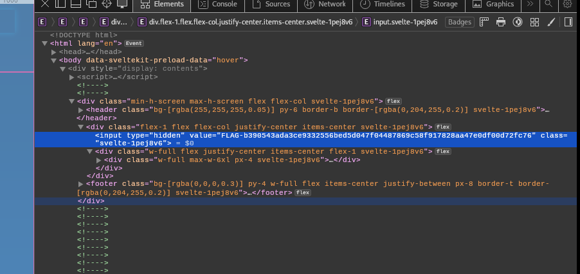Collapse the flex-1 flex-col div node
Viewport: 580px width, 274px height.
80,127
